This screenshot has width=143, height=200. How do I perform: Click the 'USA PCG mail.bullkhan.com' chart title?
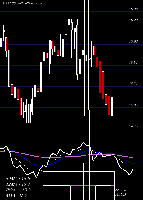[22, 3]
